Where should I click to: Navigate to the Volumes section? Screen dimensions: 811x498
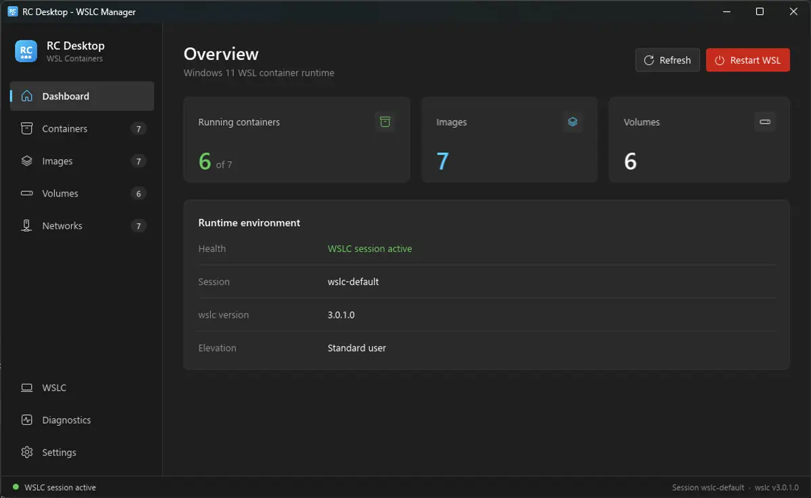82,193
